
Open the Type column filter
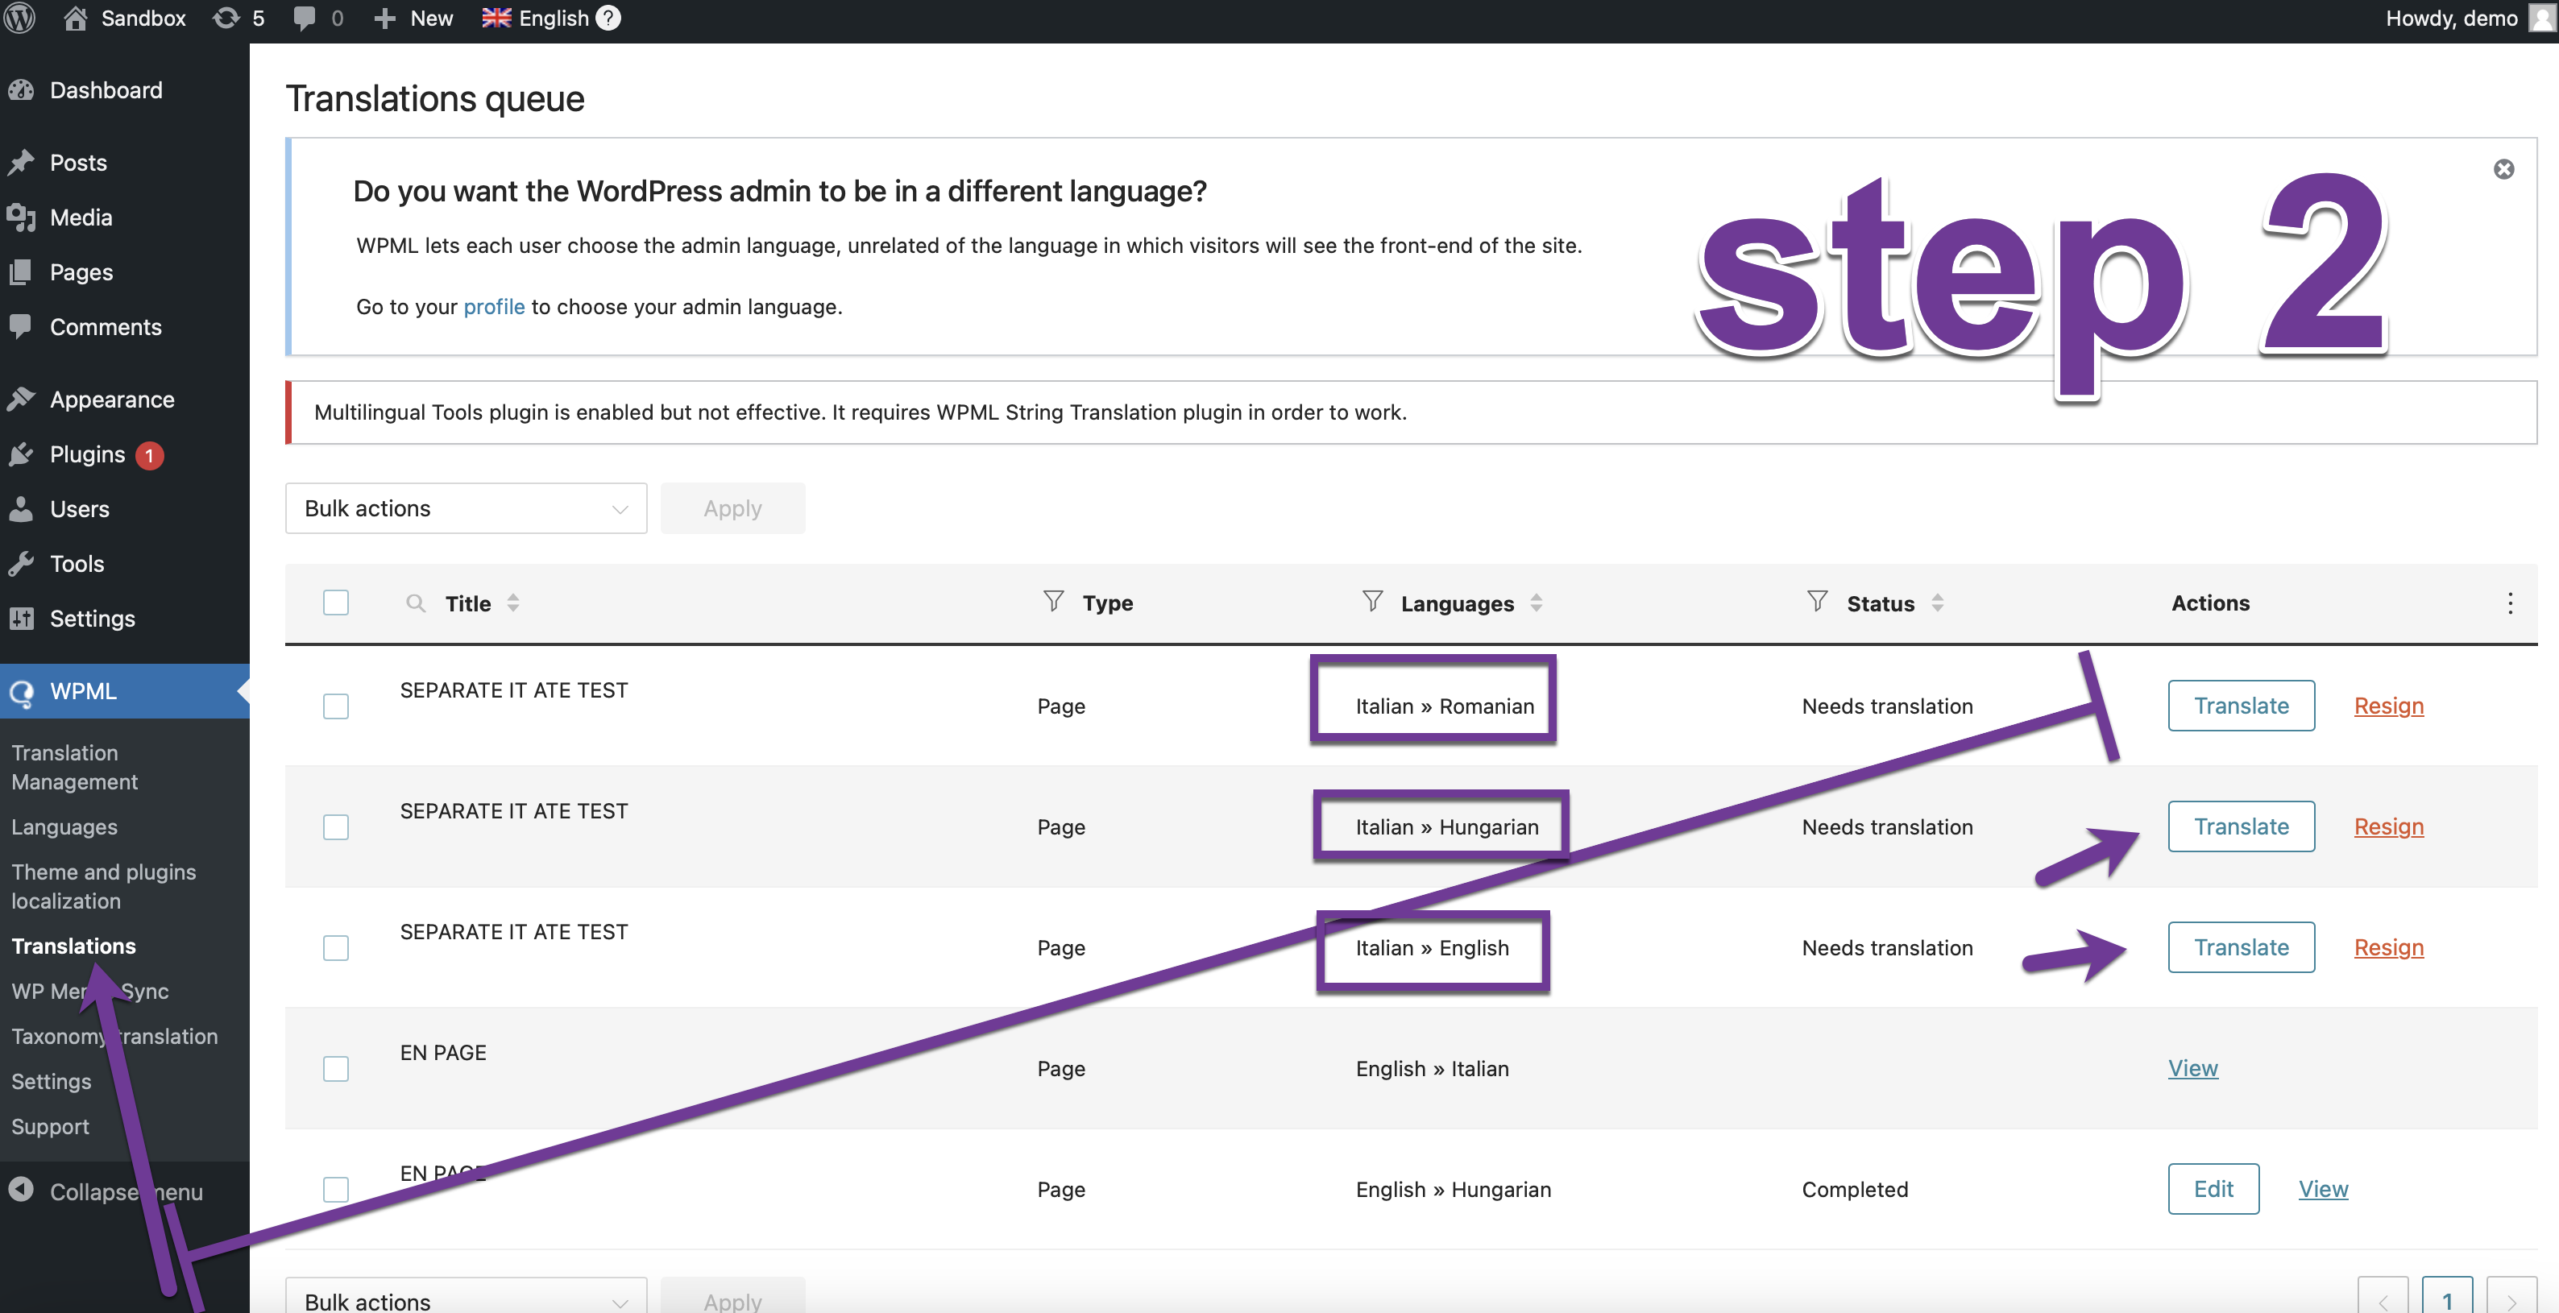pyautogui.click(x=1053, y=601)
